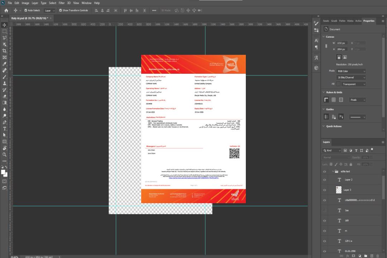Click the canvas Fill color swatch
This screenshot has width=387, height=258.
(338, 84)
